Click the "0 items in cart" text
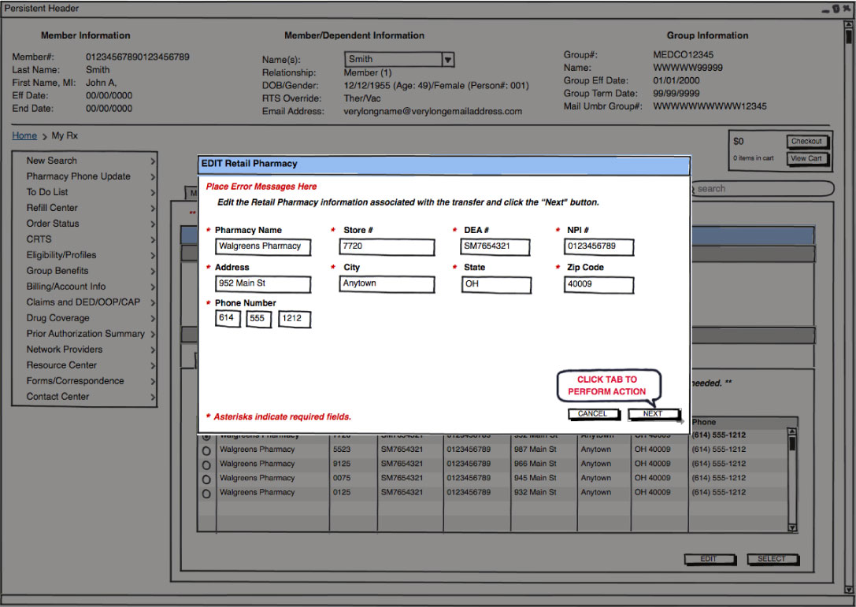856x607 pixels. tap(754, 158)
